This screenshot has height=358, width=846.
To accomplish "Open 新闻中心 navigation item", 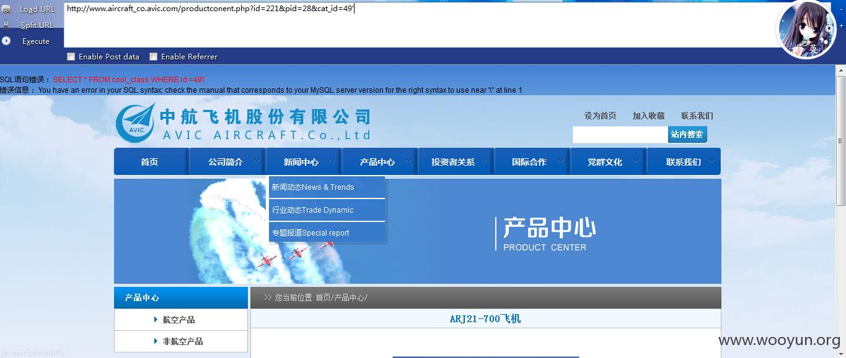I will [x=301, y=162].
